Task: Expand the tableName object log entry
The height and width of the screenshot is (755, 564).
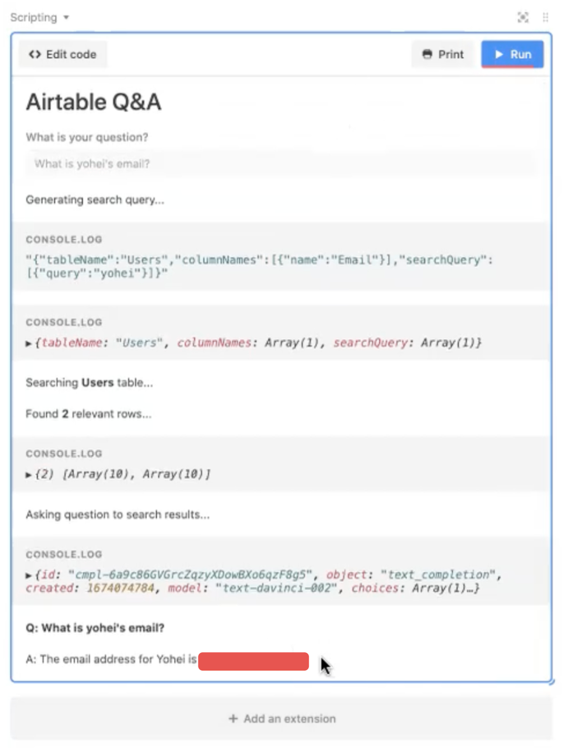Action: tap(29, 343)
